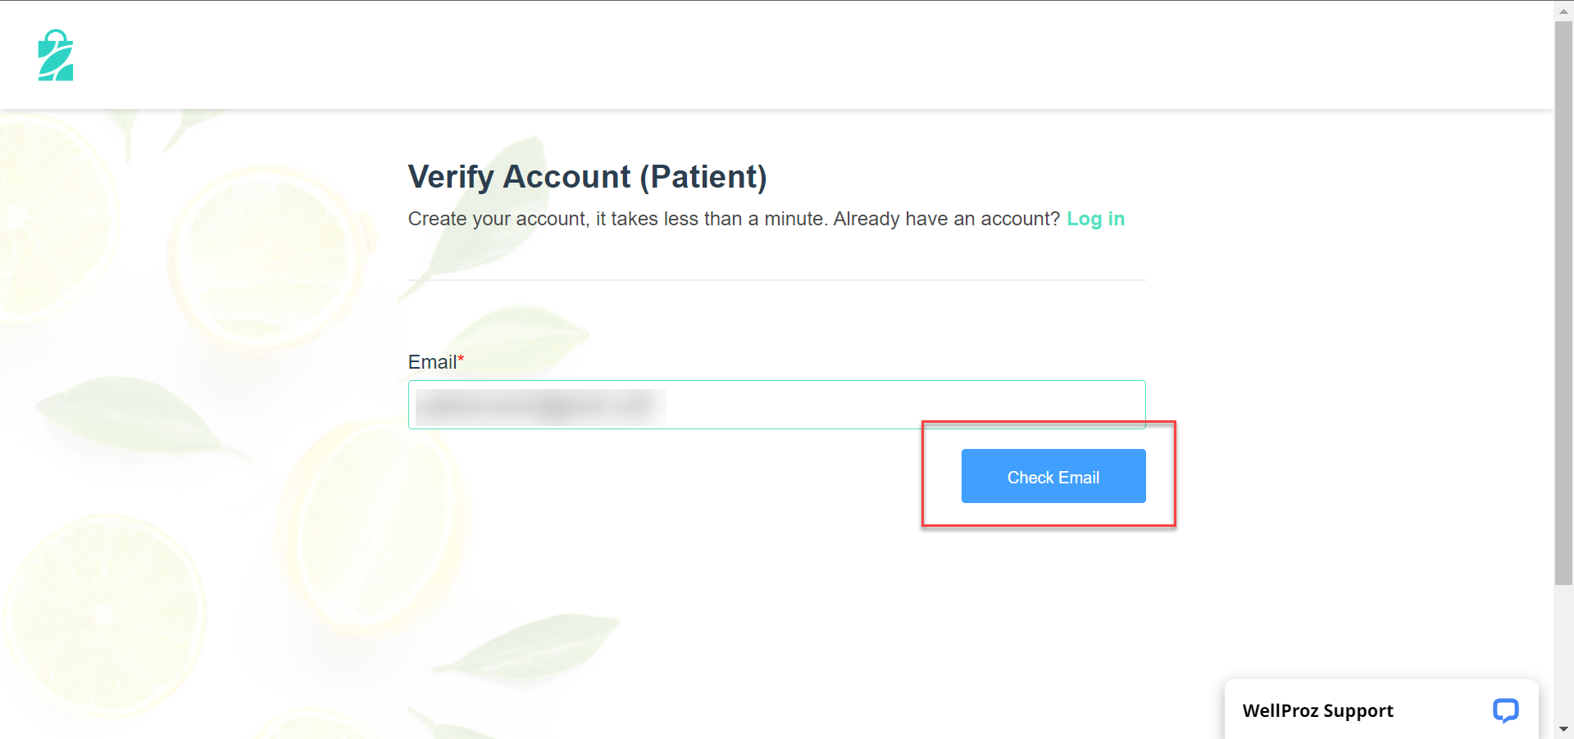1574x739 pixels.
Task: Click the "Already have an account?" text
Action: [947, 219]
